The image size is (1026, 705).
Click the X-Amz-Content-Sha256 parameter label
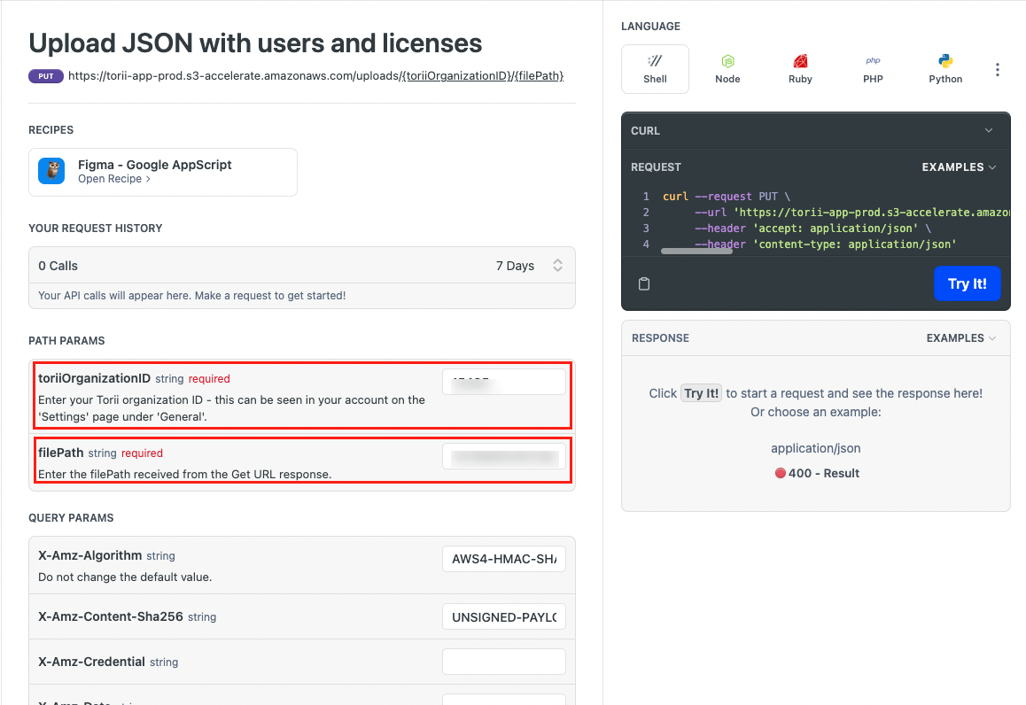tap(111, 616)
